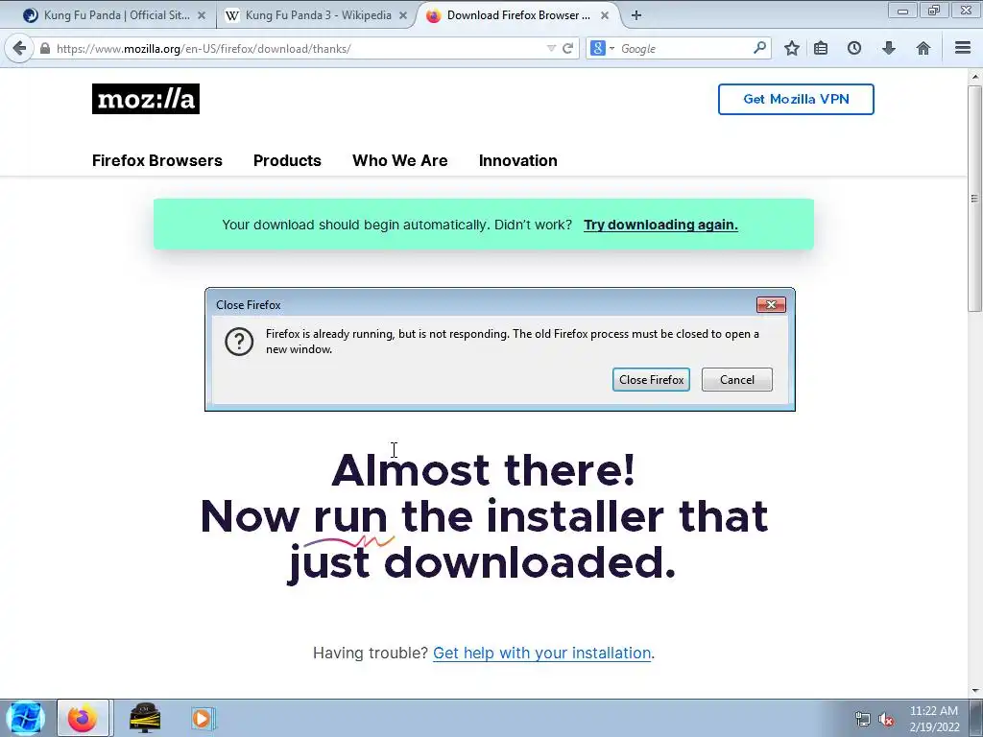Viewport: 983px width, 737px height.
Task: Open the hamburger menu
Action: point(963,48)
